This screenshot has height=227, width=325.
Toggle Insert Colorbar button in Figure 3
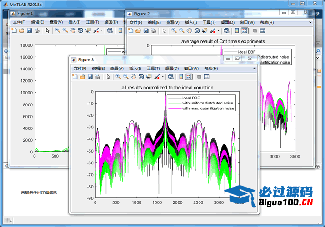181,77
